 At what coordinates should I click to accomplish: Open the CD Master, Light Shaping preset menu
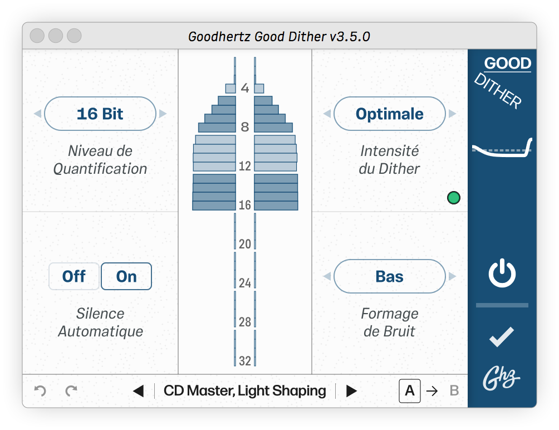tap(245, 391)
